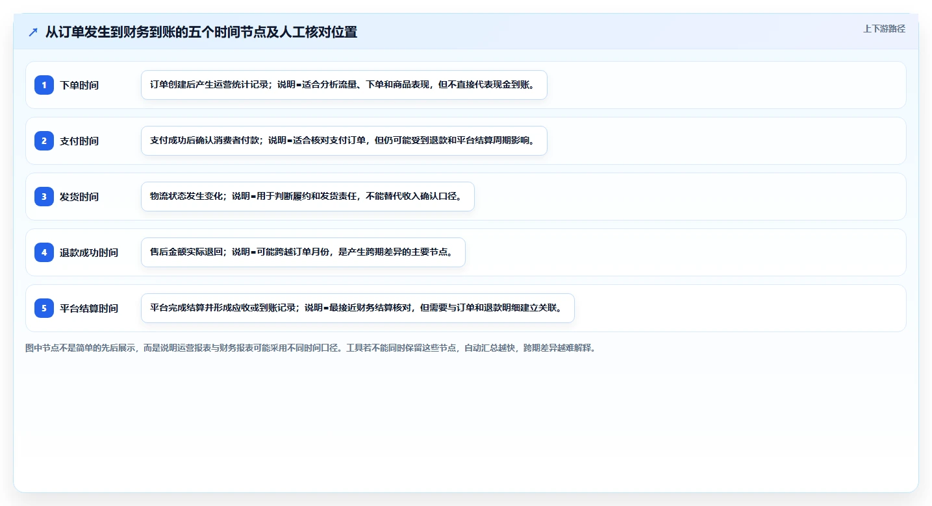Select the 发货时间 node label

pos(79,197)
